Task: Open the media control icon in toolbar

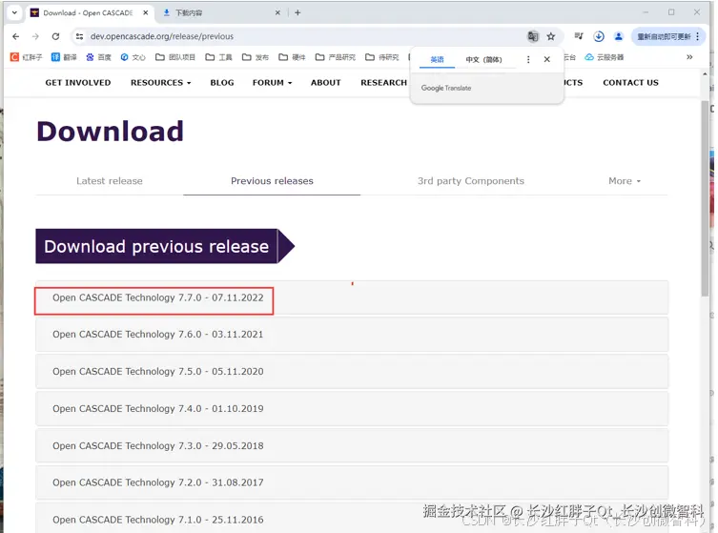Action: [579, 36]
